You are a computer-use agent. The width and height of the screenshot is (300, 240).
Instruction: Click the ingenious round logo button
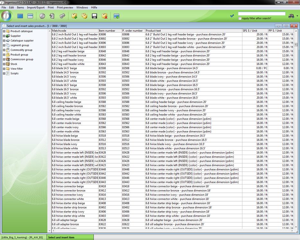pyautogui.click(x=6, y=16)
